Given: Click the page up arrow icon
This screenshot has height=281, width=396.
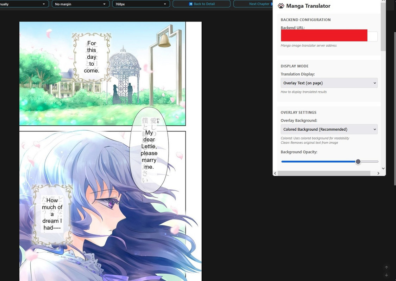Looking at the screenshot, I should coord(386,267).
